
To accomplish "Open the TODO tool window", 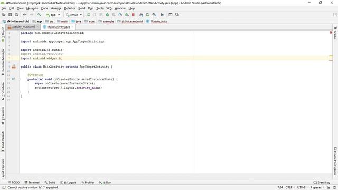I will (x=14, y=182).
